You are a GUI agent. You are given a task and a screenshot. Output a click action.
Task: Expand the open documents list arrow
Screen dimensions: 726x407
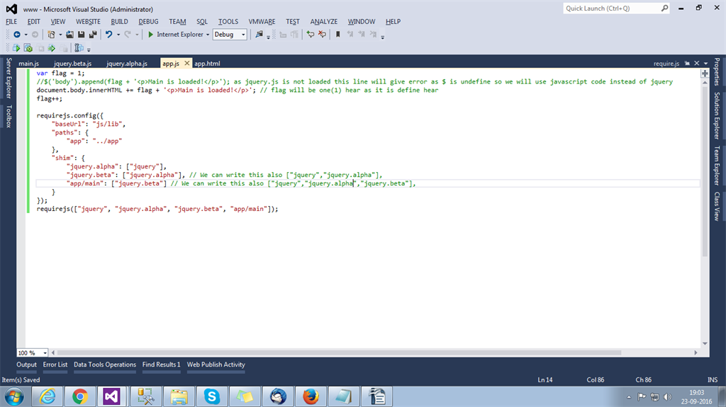point(705,64)
